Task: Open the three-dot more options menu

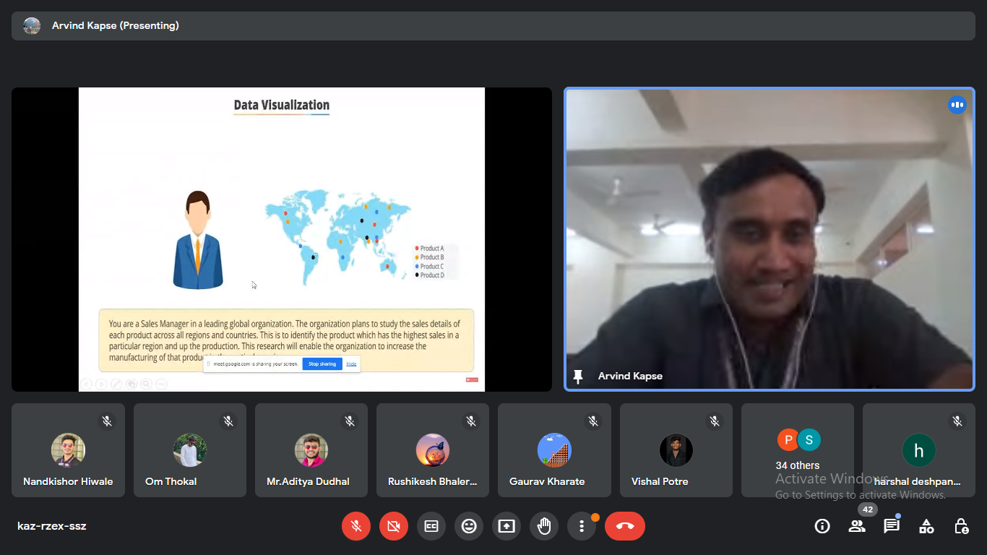Action: 582,526
